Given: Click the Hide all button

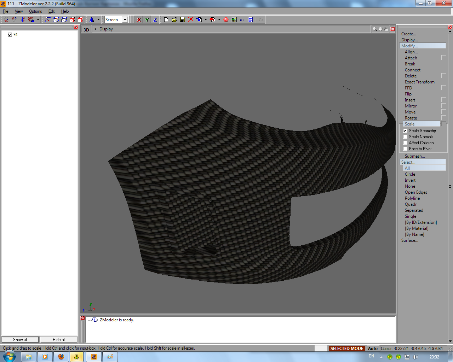Looking at the screenshot, I should click(59, 340).
